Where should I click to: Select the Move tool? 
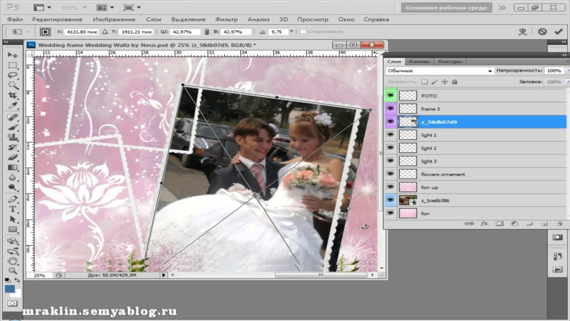12,55
